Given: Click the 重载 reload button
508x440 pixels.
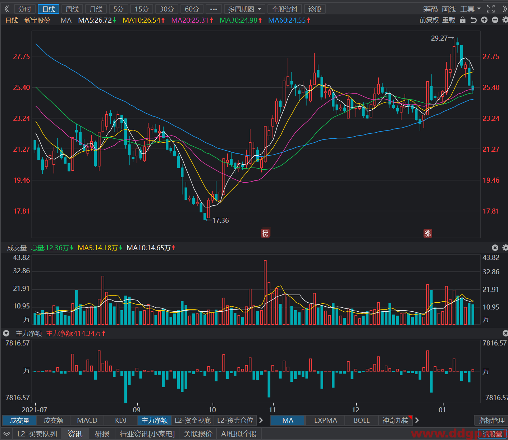Looking at the screenshot, I should pyautogui.click(x=449, y=20).
